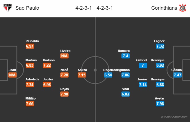Image resolution: width=190 pixels, height=122 pixels.
Task: Click Cássio's 7.47 goalkeeper rating badge
Action: click(177, 75)
